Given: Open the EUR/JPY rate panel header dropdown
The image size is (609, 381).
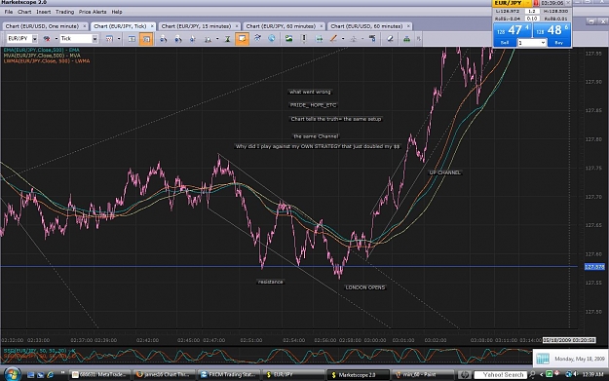Looking at the screenshot, I should point(528,3).
